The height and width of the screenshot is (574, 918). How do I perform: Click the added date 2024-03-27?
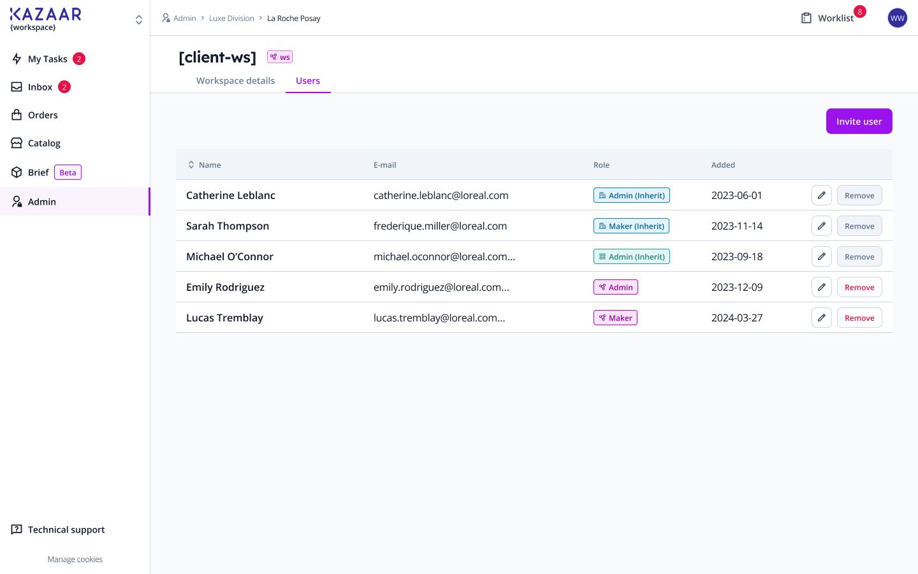(x=737, y=318)
